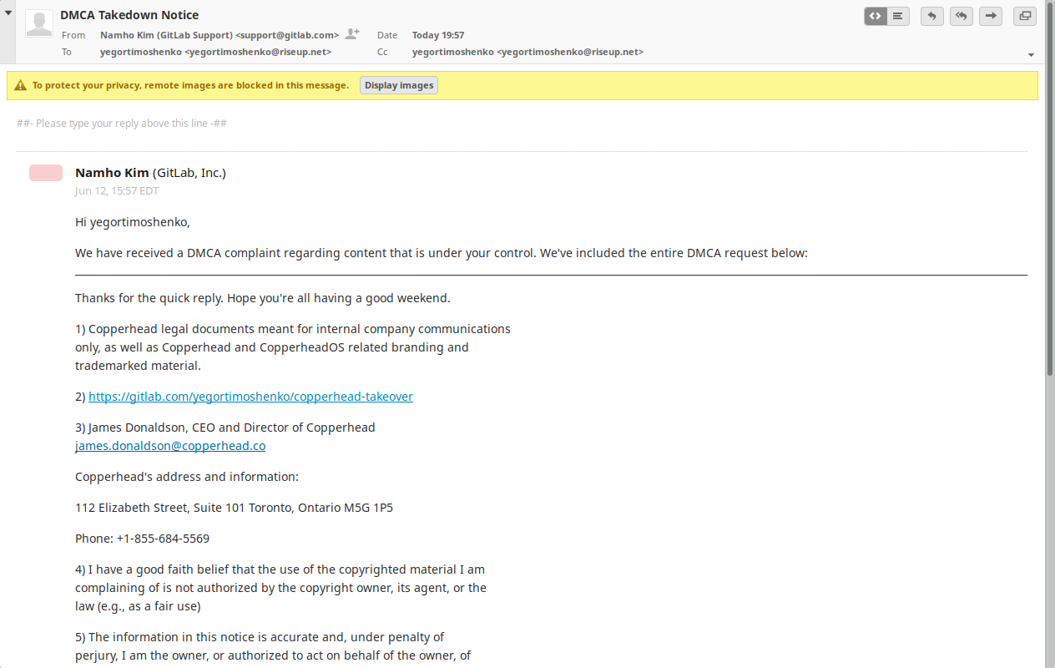Add sender to contacts icon
The height and width of the screenshot is (668, 1055).
(x=352, y=34)
